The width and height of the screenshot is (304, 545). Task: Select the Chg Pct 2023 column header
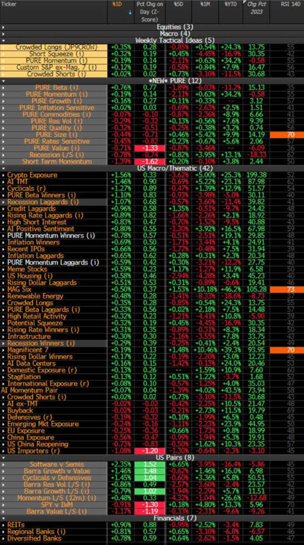(x=256, y=7)
